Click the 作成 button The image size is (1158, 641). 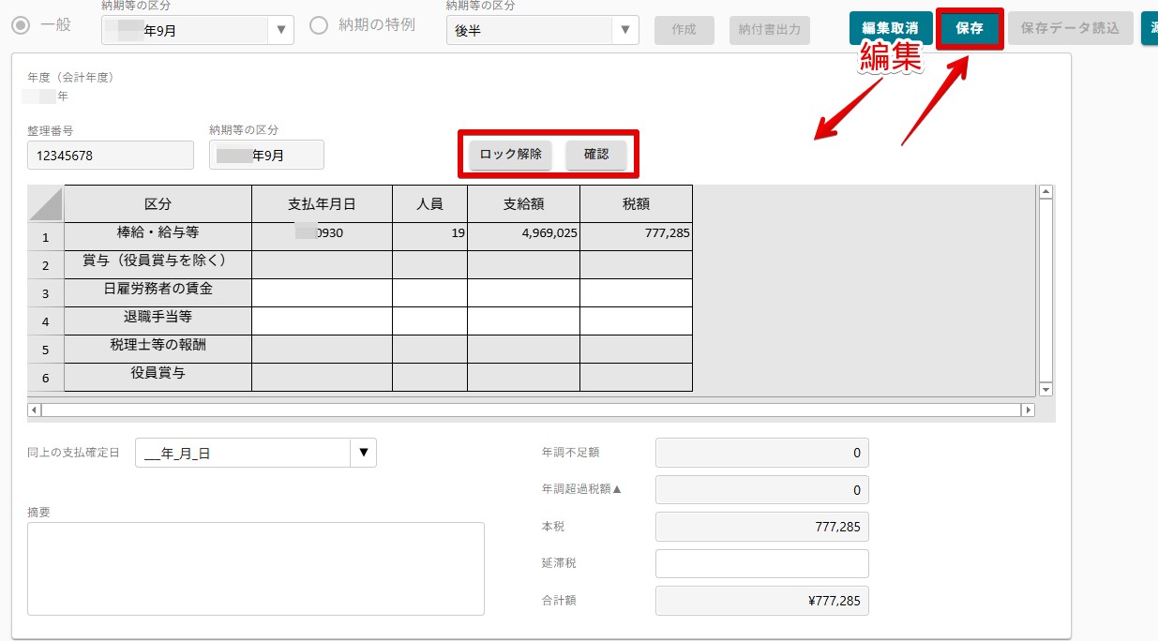point(684,29)
